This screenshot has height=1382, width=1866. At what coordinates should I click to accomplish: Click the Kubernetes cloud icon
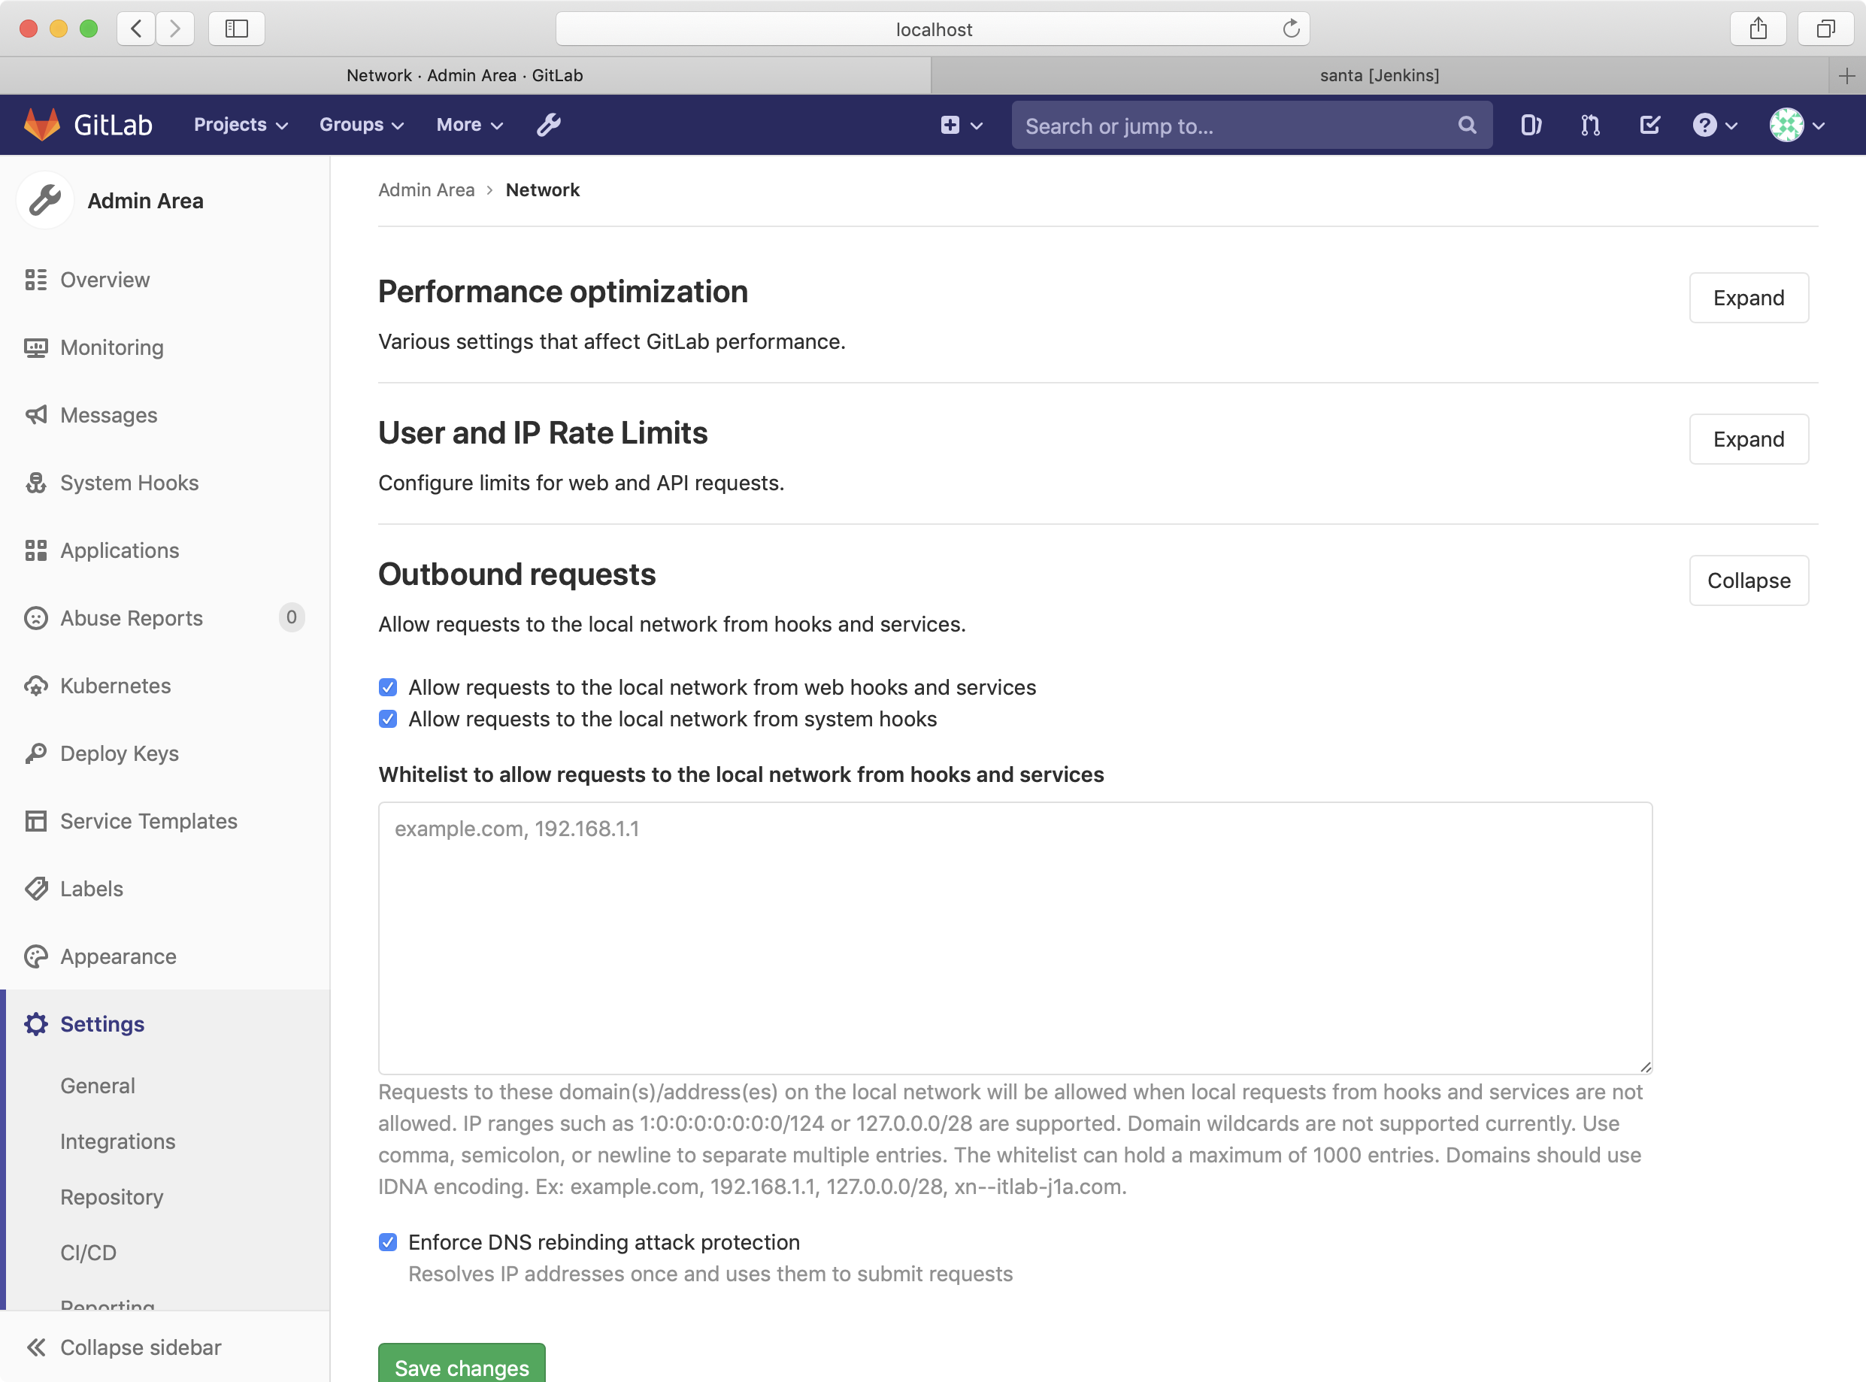click(35, 686)
